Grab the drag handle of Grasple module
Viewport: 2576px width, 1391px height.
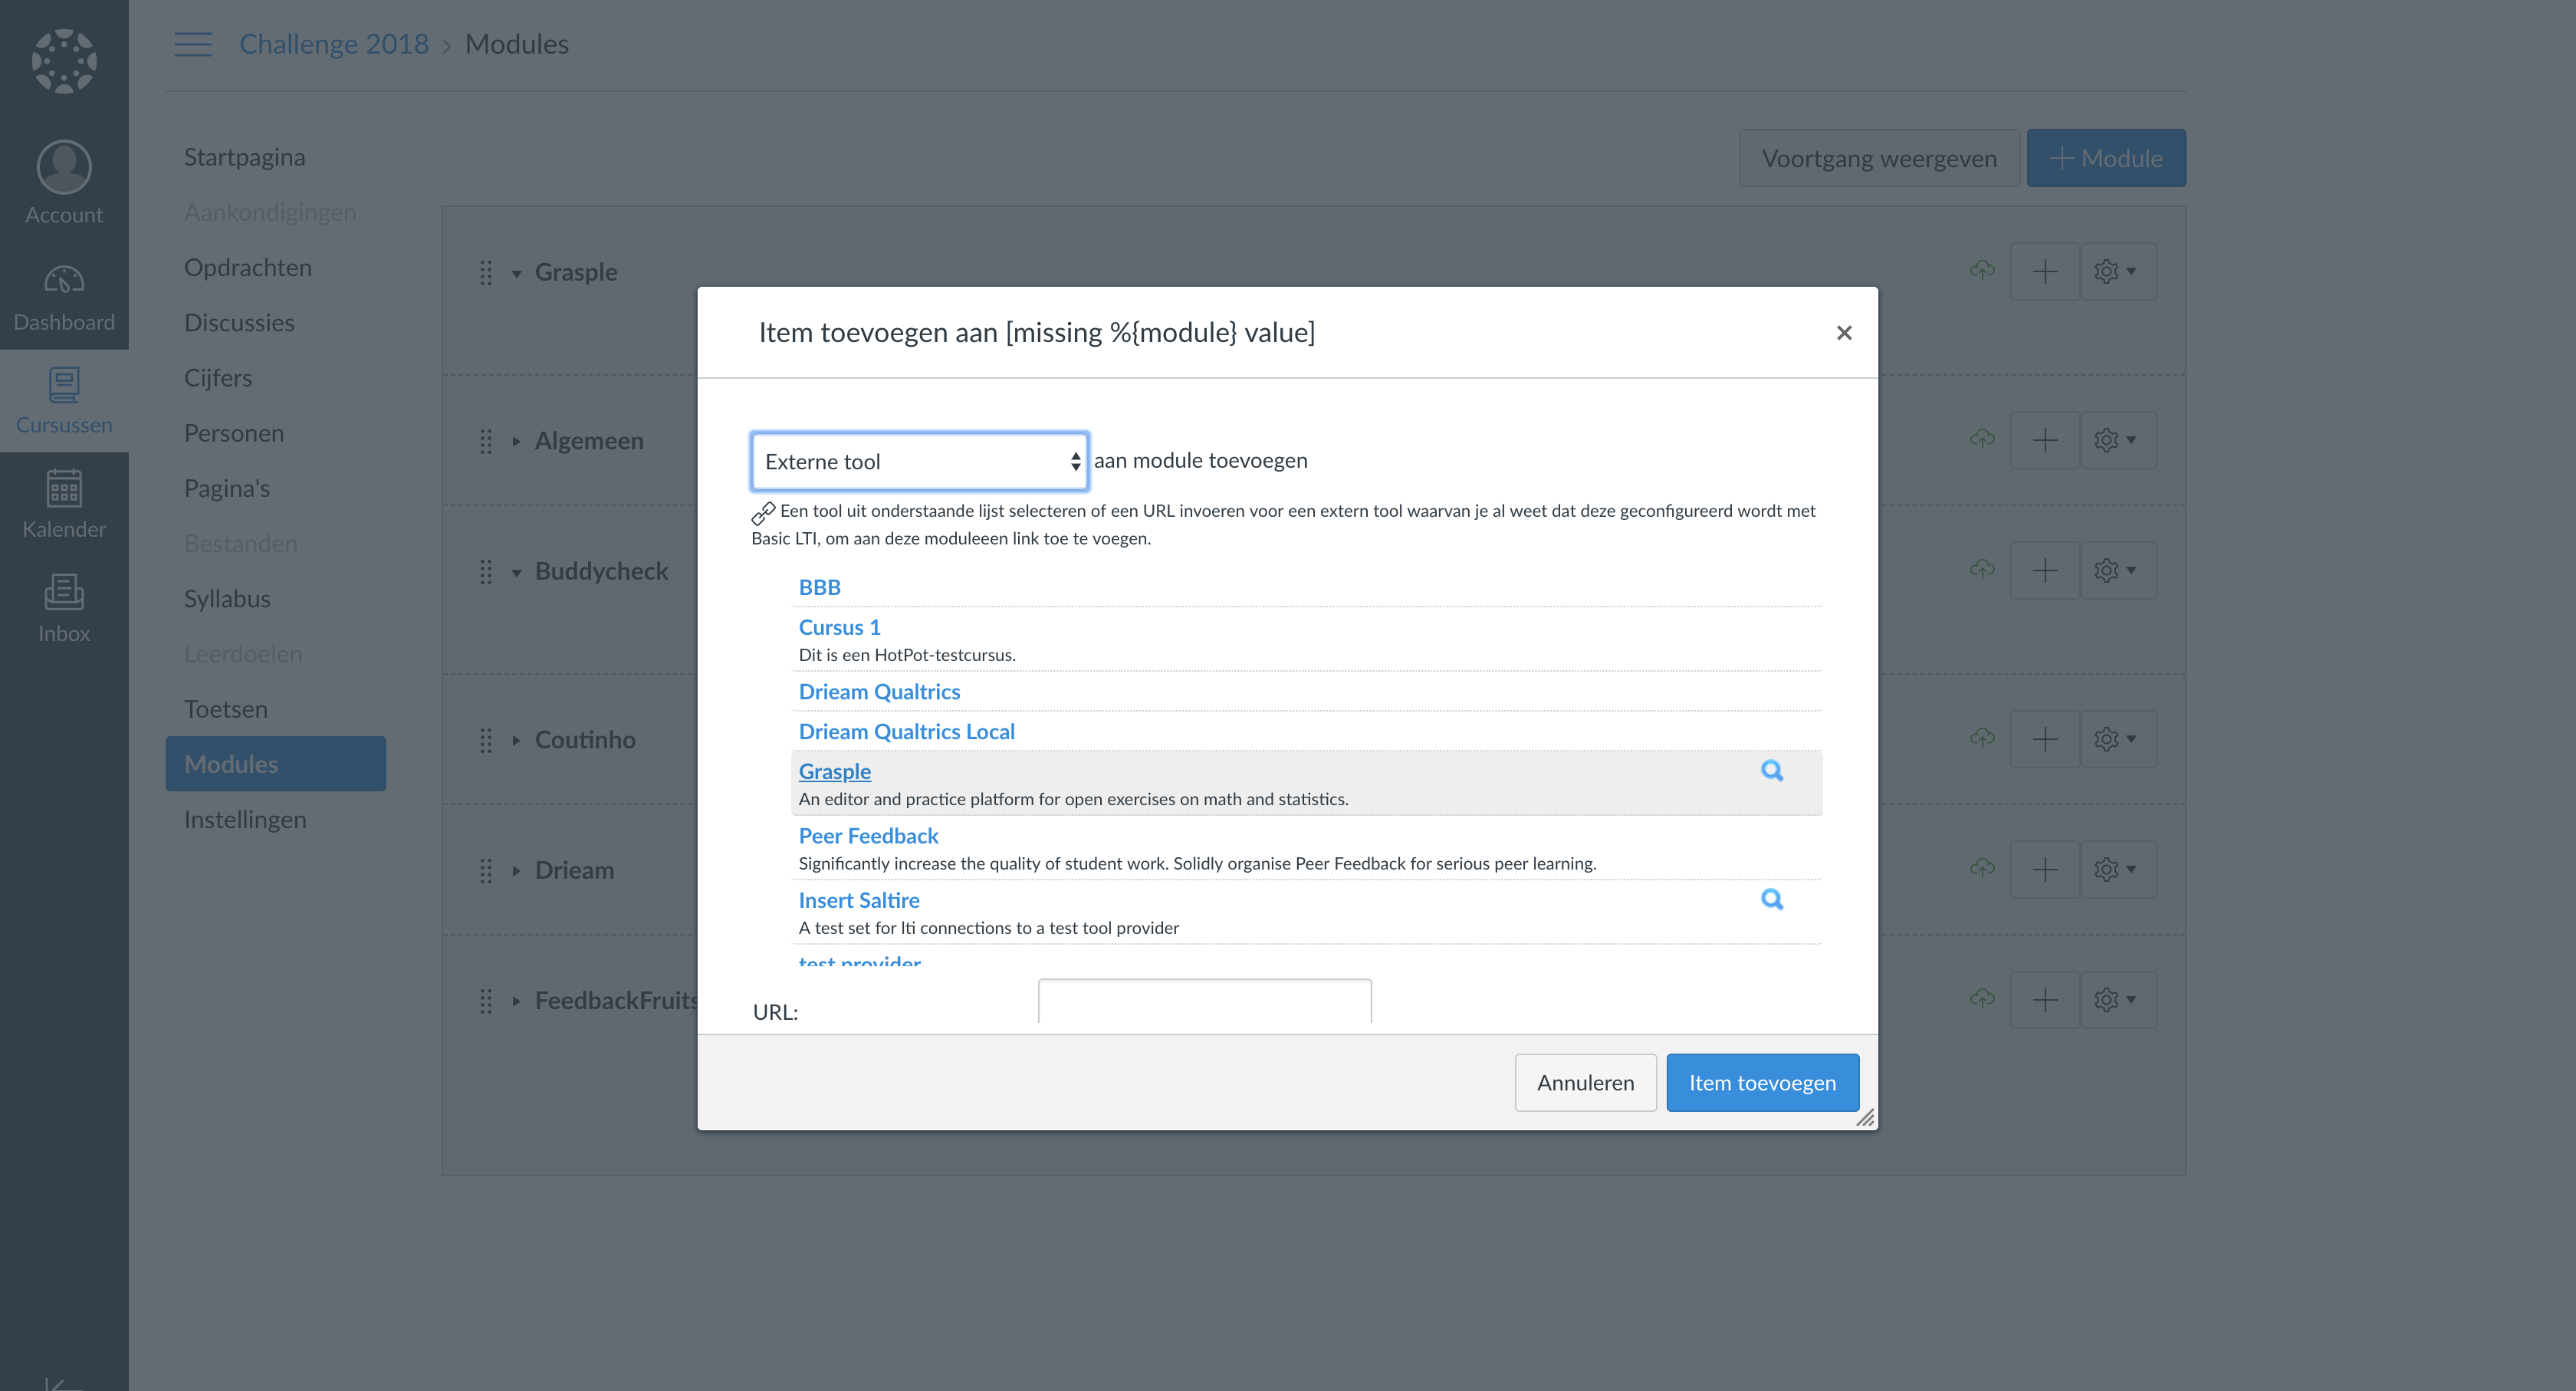pos(486,272)
